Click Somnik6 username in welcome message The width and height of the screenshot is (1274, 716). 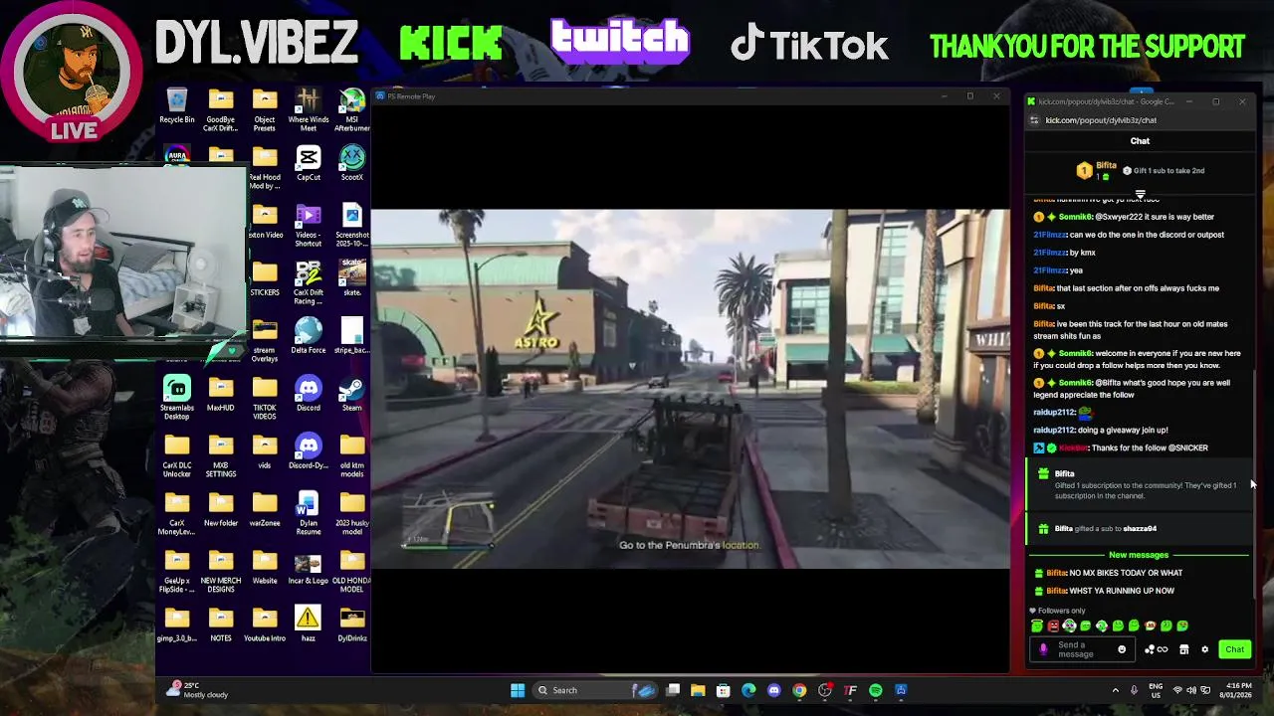(1076, 353)
